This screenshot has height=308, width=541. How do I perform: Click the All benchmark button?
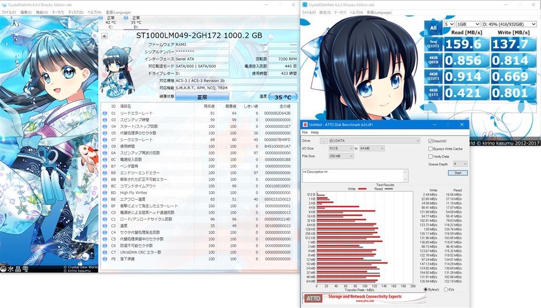[x=433, y=27]
